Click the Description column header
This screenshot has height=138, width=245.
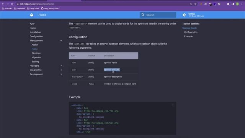click(x=109, y=56)
